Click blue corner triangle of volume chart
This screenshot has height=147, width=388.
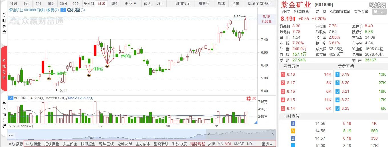pyautogui.click(x=256, y=122)
